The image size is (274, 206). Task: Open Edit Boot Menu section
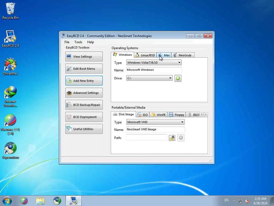tap(84, 68)
